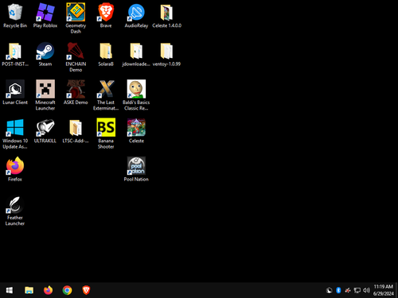This screenshot has width=398, height=298.
Task: Click the AudioRelay desktop icon
Action: coord(136,15)
